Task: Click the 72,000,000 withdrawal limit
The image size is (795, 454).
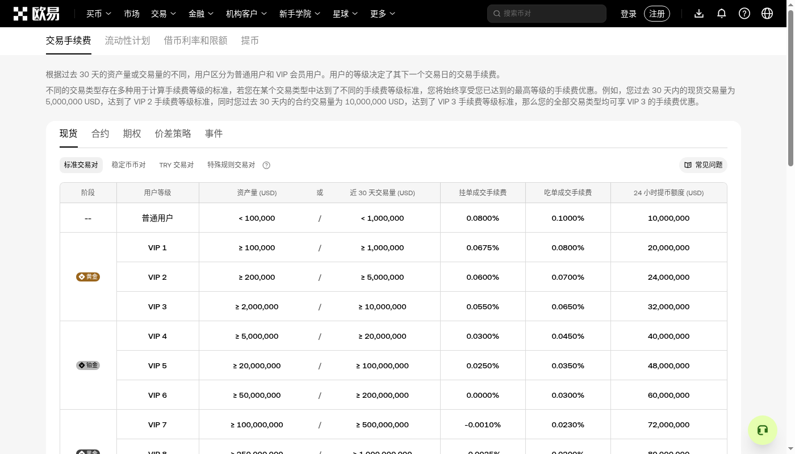Action: pyautogui.click(x=669, y=425)
